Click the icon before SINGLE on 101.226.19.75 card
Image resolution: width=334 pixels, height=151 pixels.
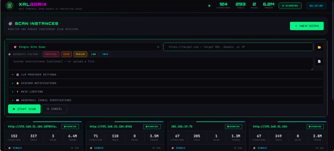pos(173,148)
